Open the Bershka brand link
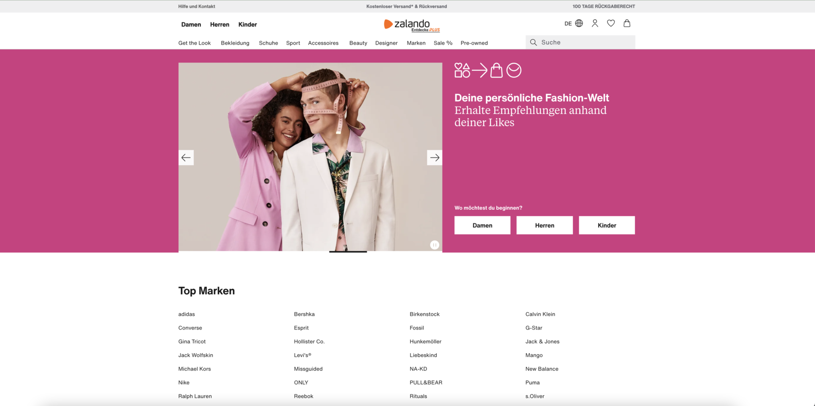 coord(304,314)
